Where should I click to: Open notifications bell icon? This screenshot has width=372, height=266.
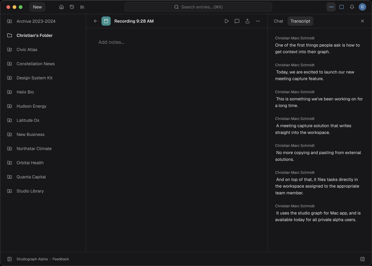[352, 7]
